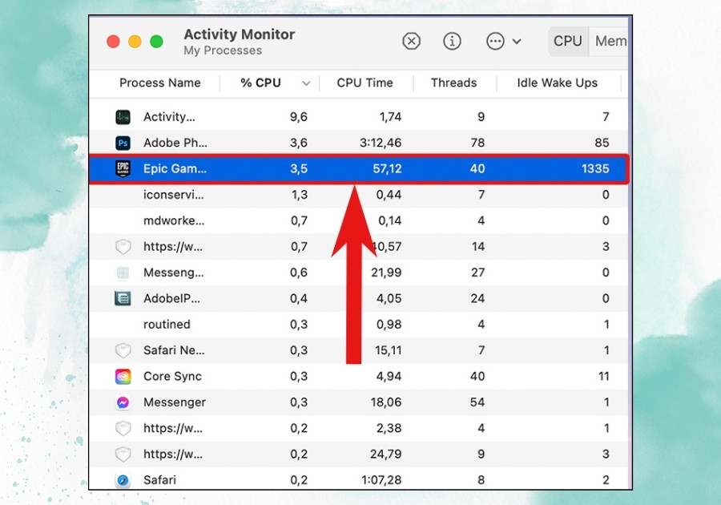Click the Epic Games launcher icon
This screenshot has height=505, width=721.
pos(123,169)
